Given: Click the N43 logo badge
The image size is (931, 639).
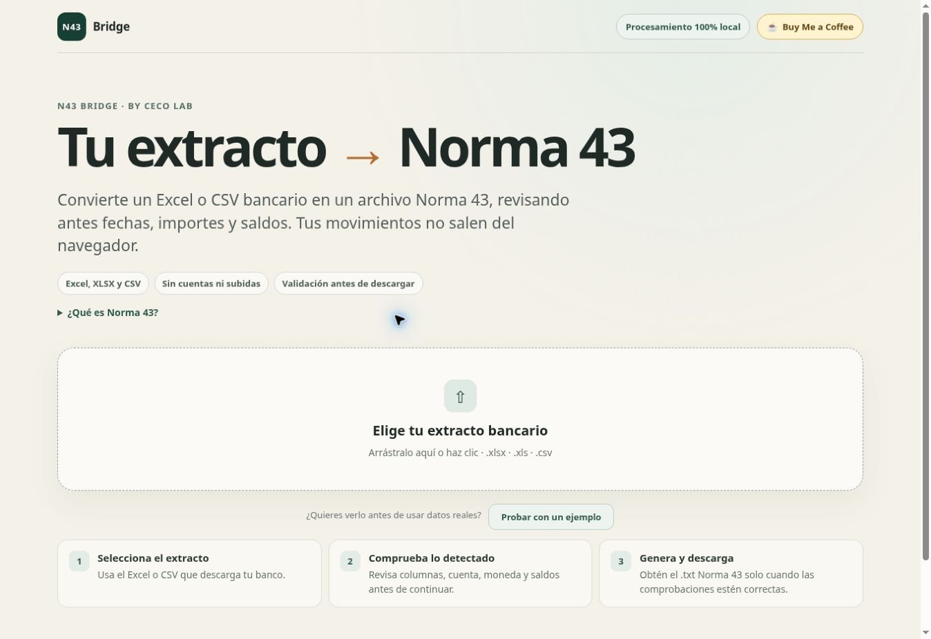Looking at the screenshot, I should 72,27.
